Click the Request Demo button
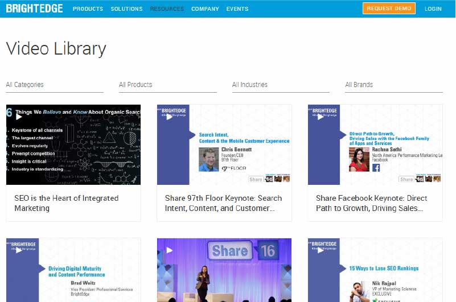The height and width of the screenshot is (302, 456). [389, 9]
